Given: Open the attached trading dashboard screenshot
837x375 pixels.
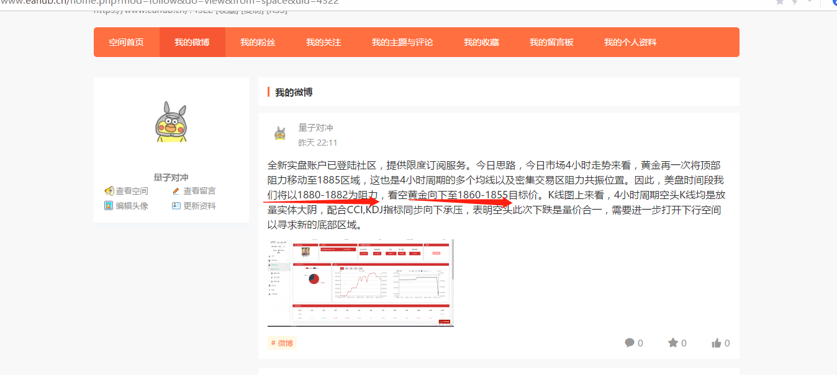Looking at the screenshot, I should [361, 283].
